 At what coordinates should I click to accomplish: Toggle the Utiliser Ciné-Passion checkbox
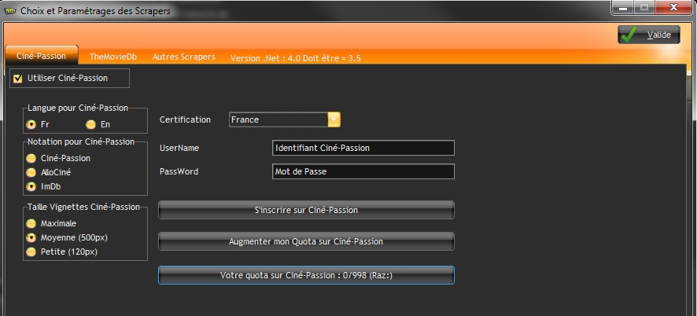18,79
